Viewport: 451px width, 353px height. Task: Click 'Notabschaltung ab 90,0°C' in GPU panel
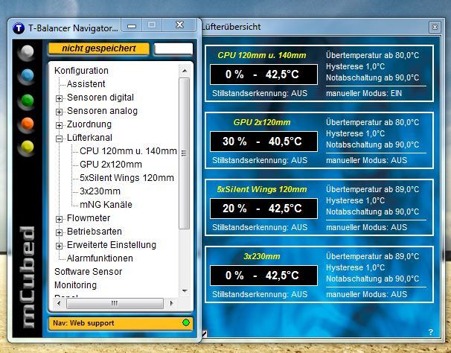372,144
